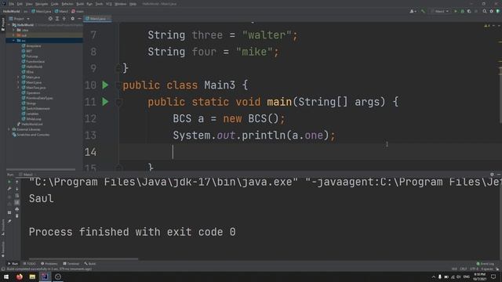This screenshot has width=502, height=282.
Task: Toggle the Project side tab on the left edge
Action: click(x=3, y=24)
